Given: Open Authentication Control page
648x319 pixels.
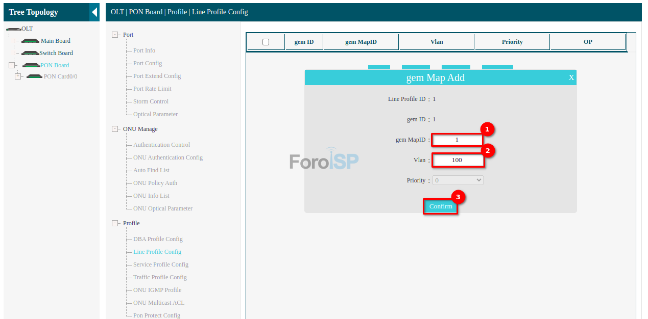Looking at the screenshot, I should (161, 145).
